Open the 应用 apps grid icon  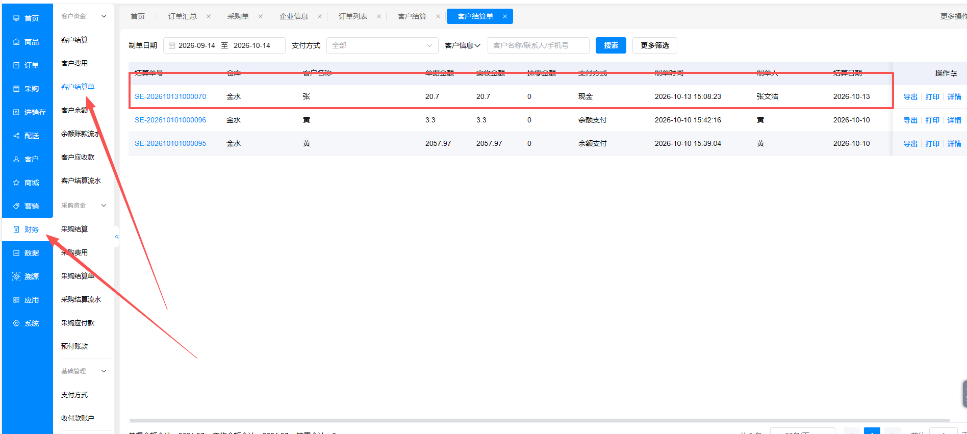click(16, 300)
